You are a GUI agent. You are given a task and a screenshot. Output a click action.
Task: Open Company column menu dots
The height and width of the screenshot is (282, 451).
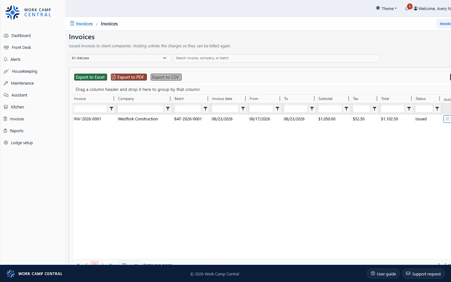click(x=170, y=99)
